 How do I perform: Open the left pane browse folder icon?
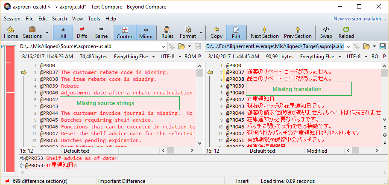pyautogui.click(x=182, y=46)
